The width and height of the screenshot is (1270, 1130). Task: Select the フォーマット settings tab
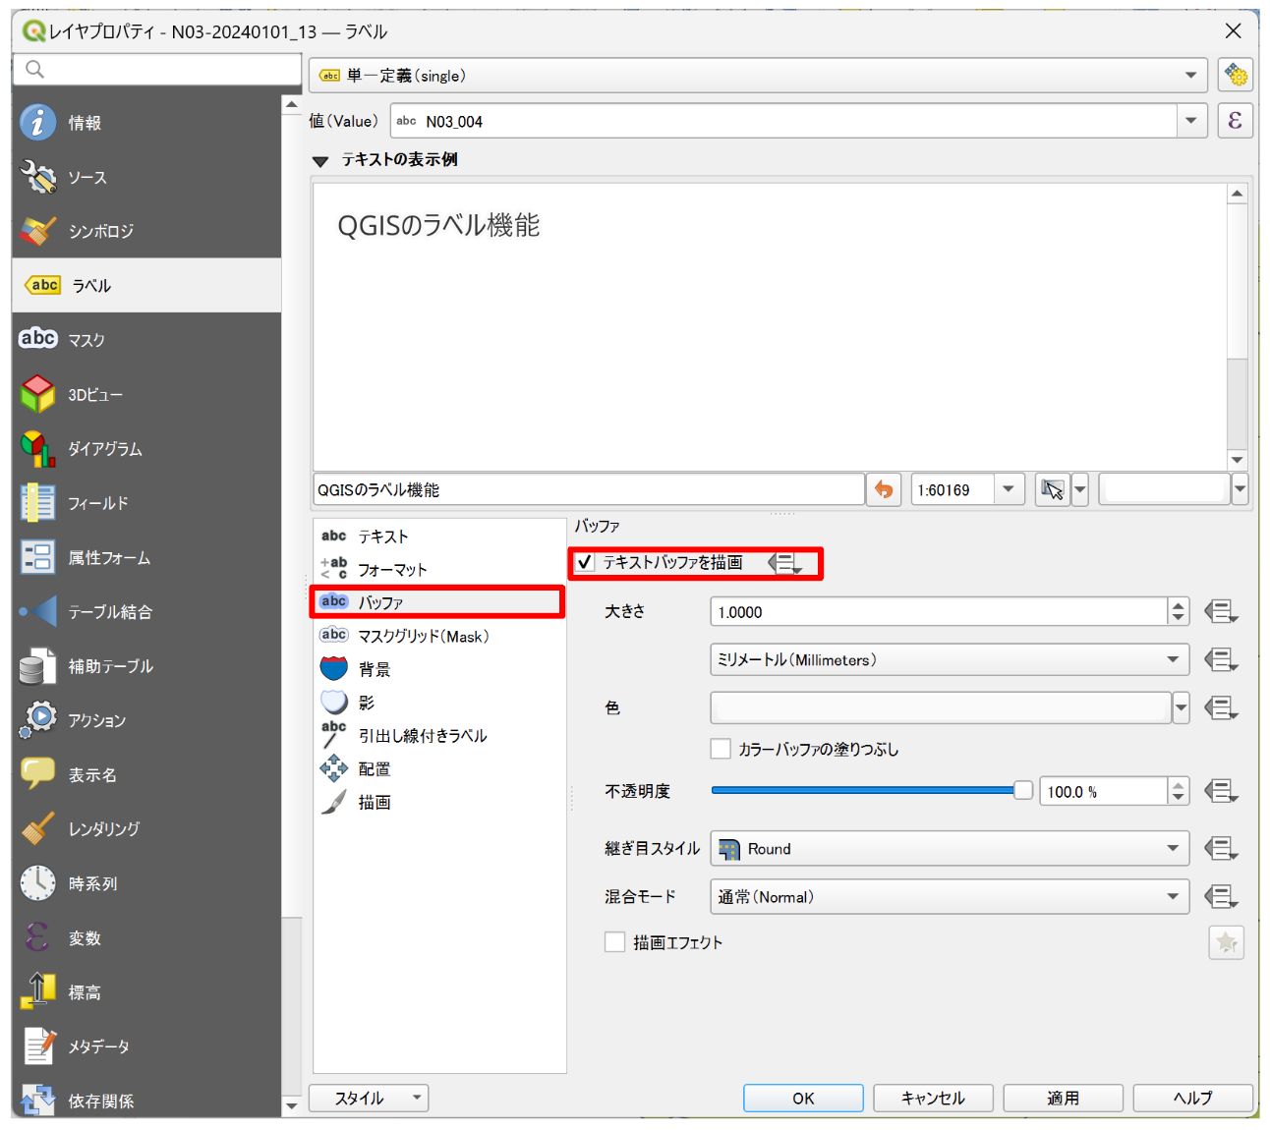click(x=439, y=570)
